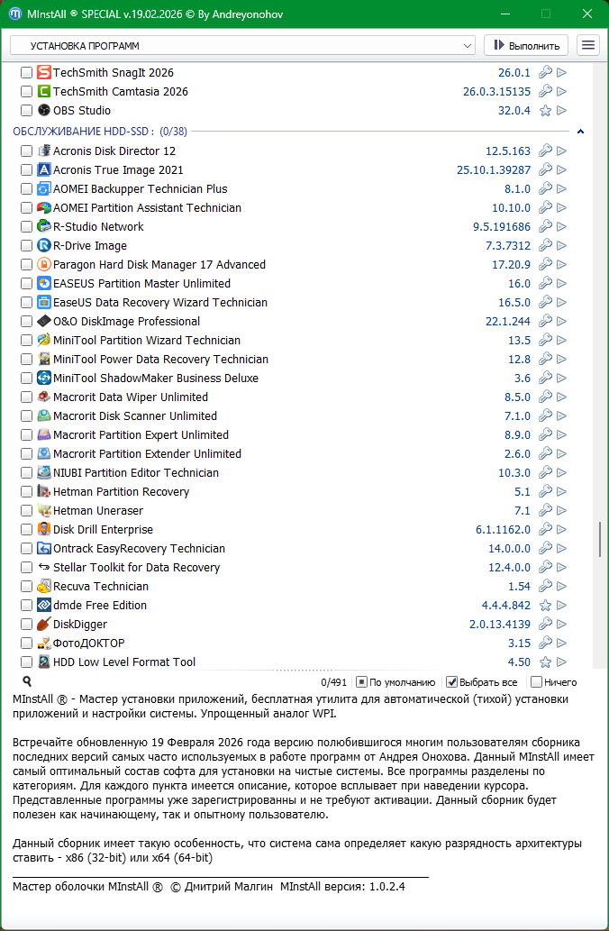This screenshot has height=931, width=609.
Task: Check the Acronis True Image 2021 checkbox
Action: coord(26,170)
